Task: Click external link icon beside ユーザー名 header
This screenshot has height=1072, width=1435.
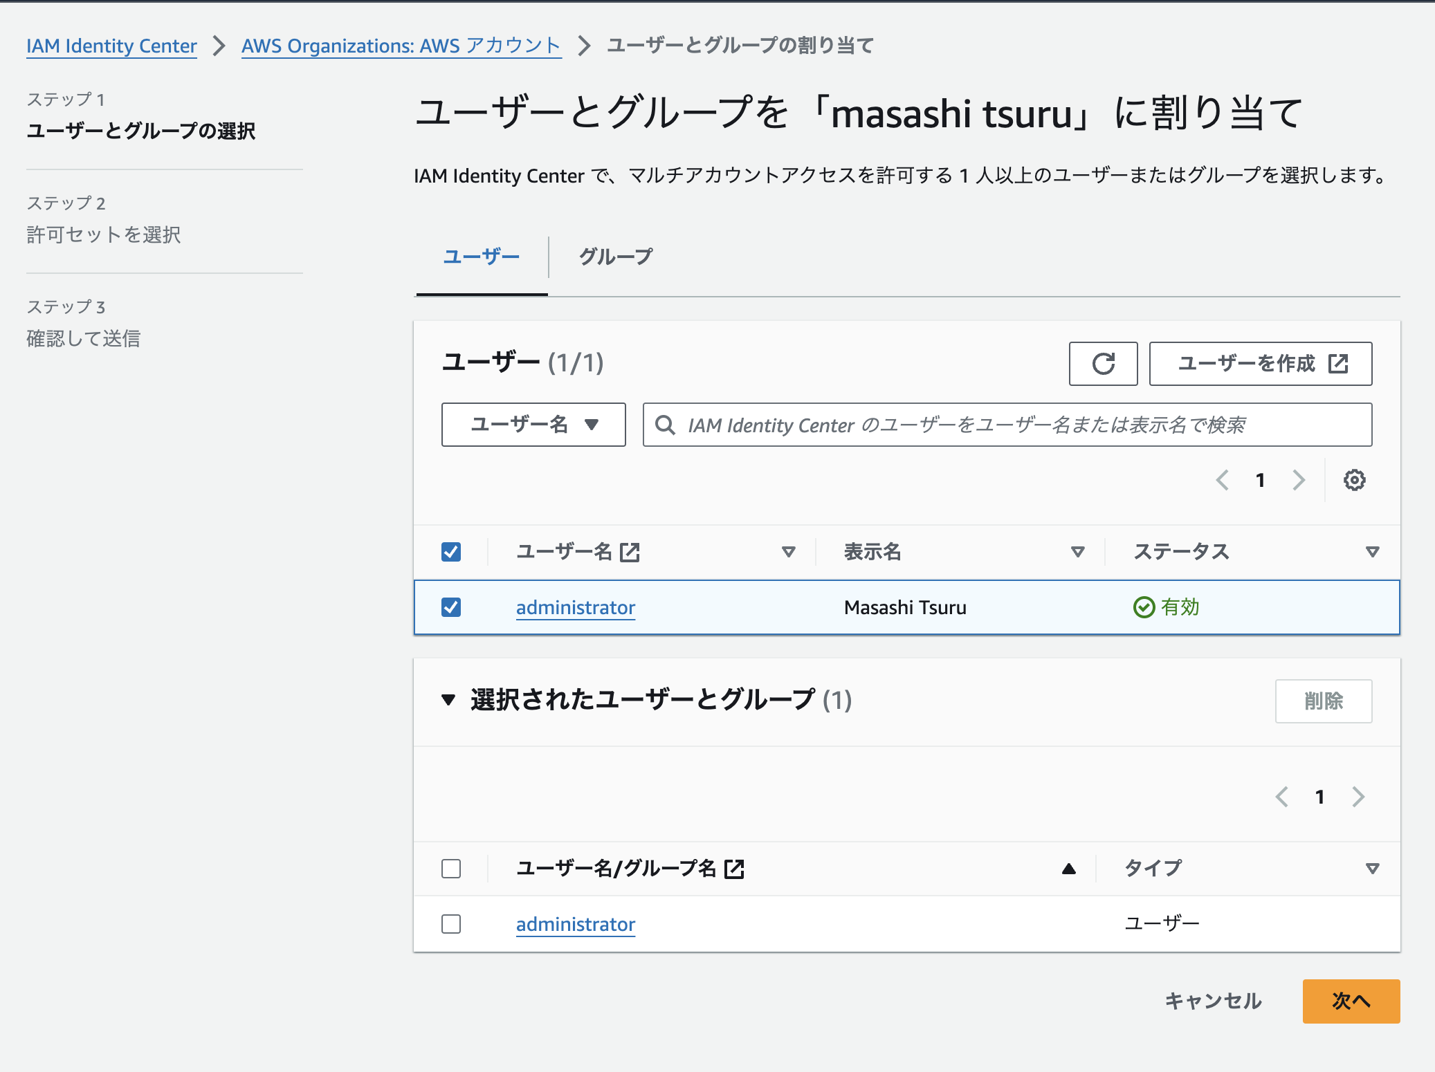Action: tap(630, 552)
